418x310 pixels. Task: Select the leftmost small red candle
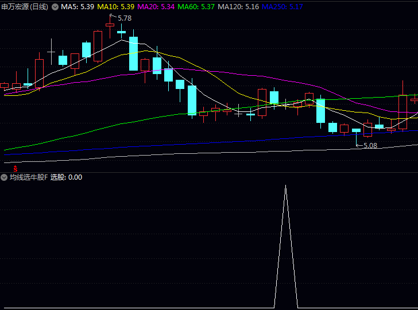click(5, 86)
